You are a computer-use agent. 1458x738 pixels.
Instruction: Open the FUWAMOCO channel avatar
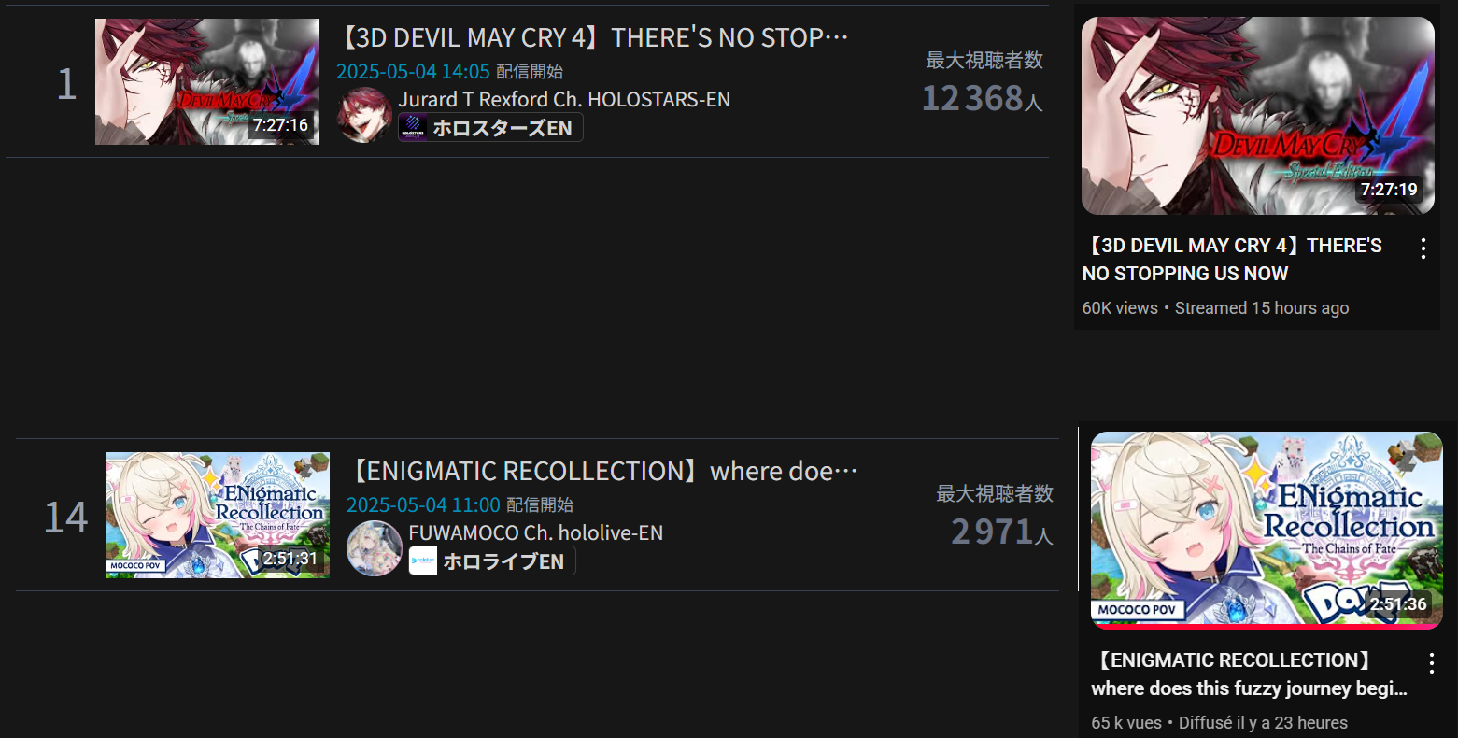click(375, 548)
